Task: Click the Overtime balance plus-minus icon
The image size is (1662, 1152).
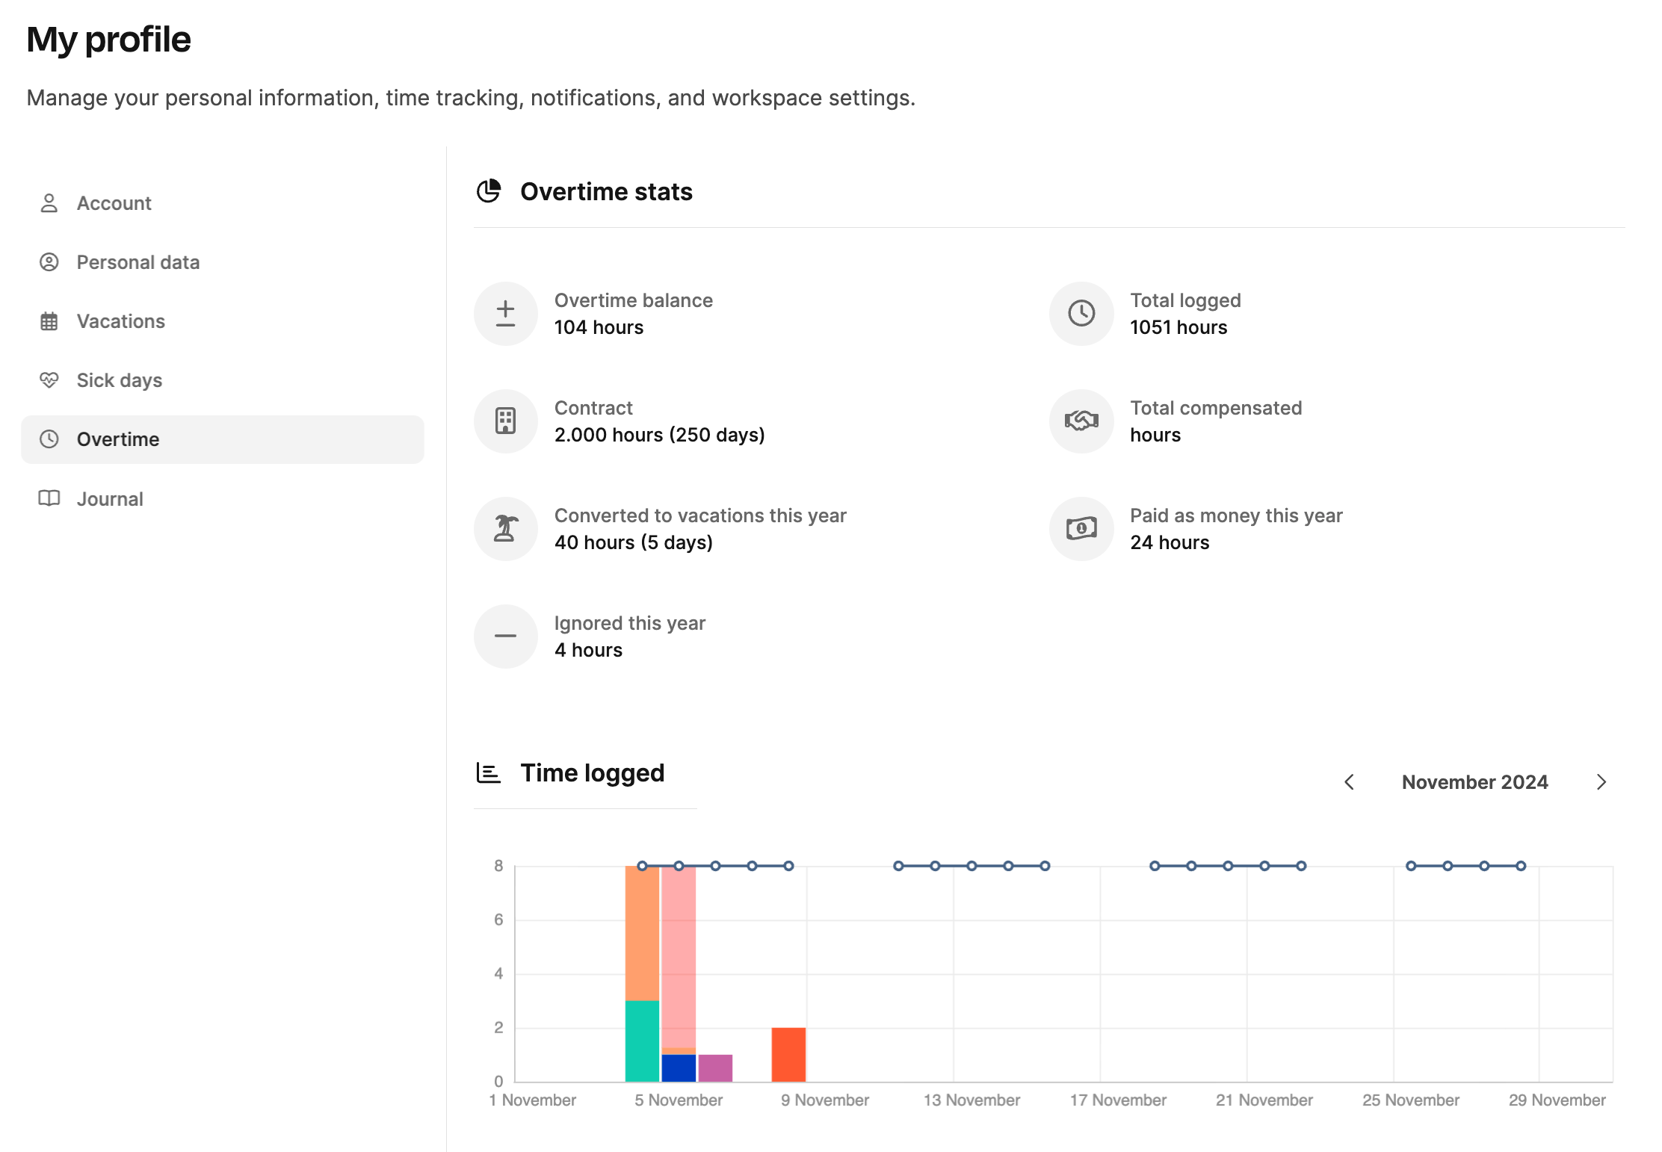Action: click(x=505, y=314)
